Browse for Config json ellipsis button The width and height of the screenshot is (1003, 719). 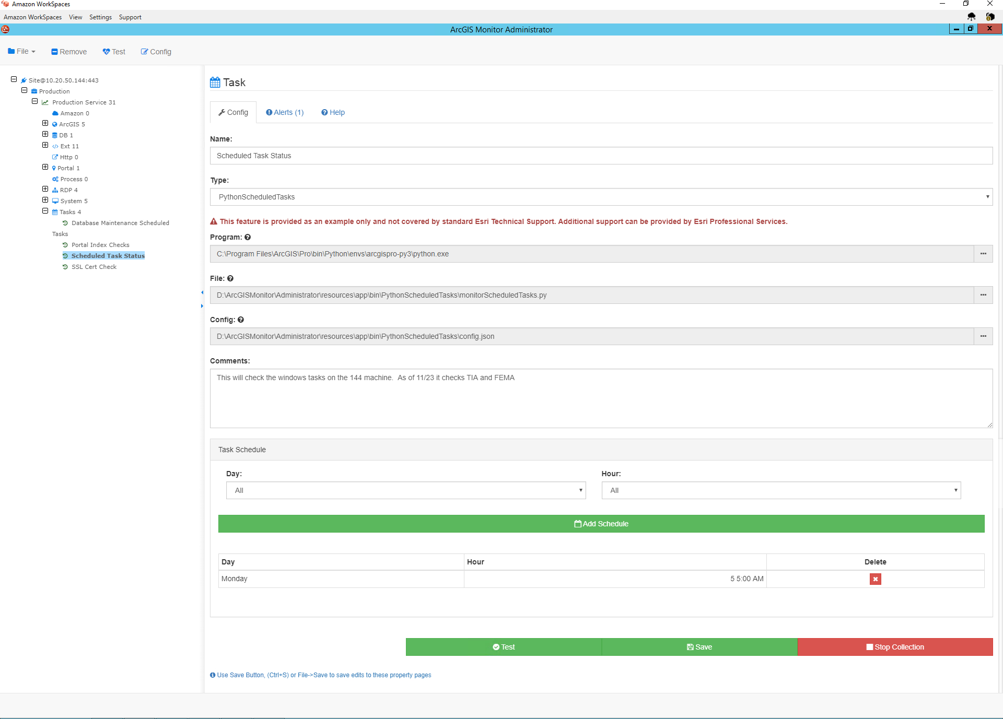pos(983,336)
